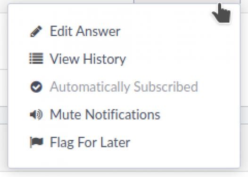The image size is (248, 177).
Task: Toggle the Automatically Subscribed check state
Action: point(36,87)
